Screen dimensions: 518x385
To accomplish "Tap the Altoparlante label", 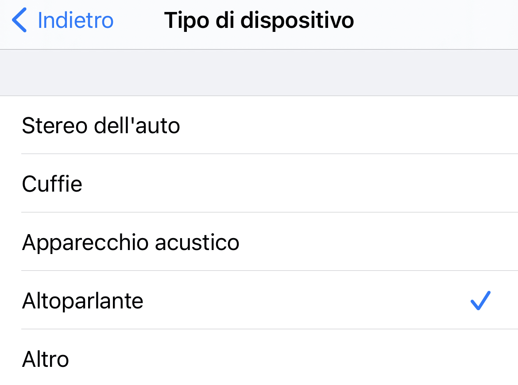I will click(82, 300).
